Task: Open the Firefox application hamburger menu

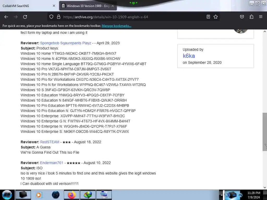Action: pyautogui.click(x=260, y=17)
